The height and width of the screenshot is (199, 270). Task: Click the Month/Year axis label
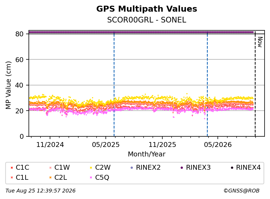coord(147,154)
